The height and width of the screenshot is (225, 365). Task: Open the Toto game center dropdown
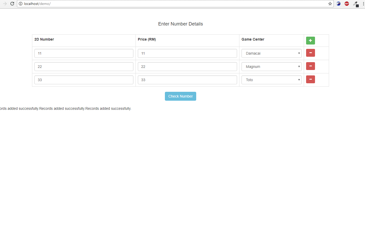(271, 80)
